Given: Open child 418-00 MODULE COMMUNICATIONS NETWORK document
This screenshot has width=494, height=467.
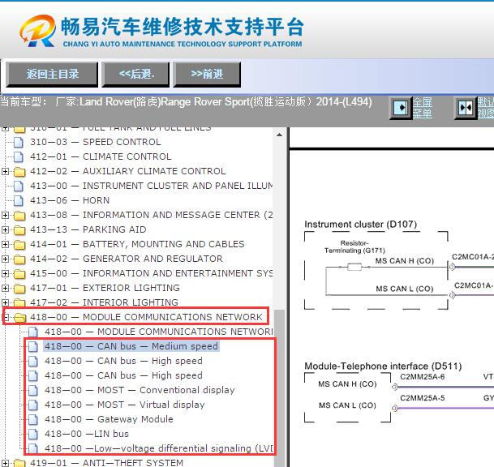Looking at the screenshot, I should (159, 332).
